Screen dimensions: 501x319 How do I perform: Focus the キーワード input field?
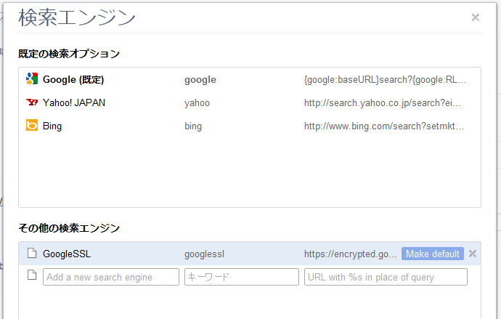[242, 277]
